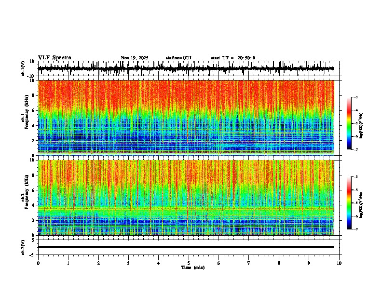The image size is (382, 295).
Task: Click the ch.2 spectrogram plot
Action: pyautogui.click(x=186, y=198)
